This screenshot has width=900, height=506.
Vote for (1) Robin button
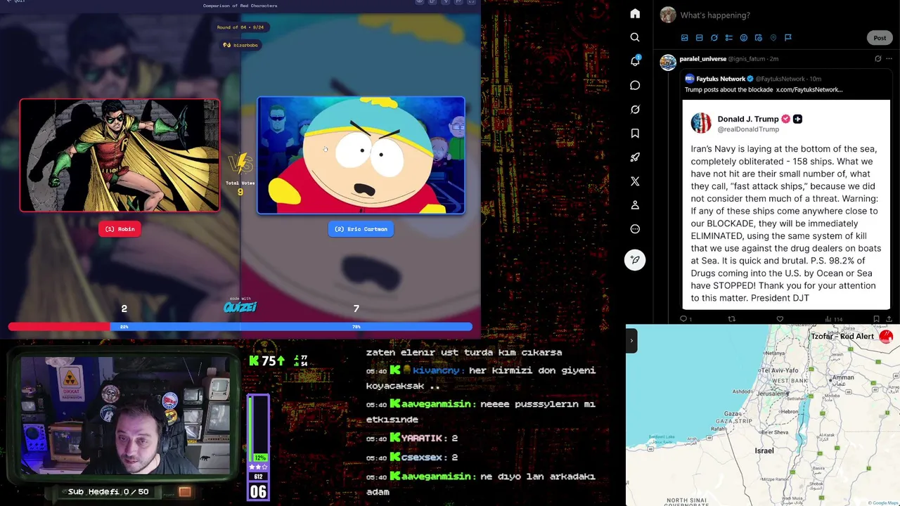120,229
